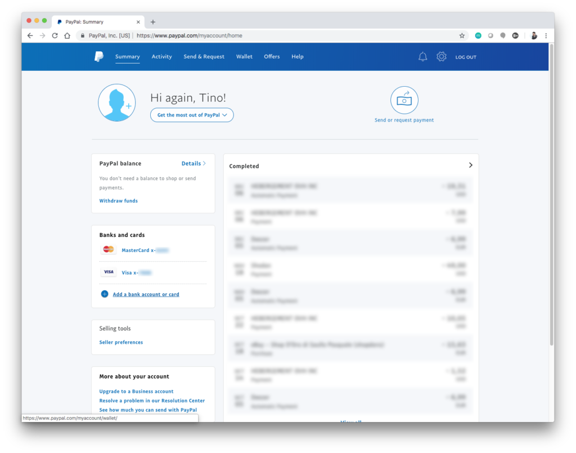The image size is (576, 453).
Task: Click the PayPal logo in header
Action: coord(99,56)
